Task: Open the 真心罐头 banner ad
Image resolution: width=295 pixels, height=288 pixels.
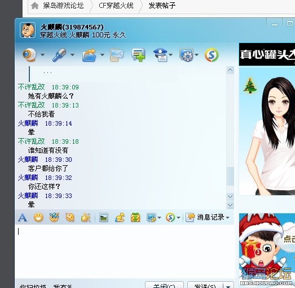Action: tap(267, 54)
